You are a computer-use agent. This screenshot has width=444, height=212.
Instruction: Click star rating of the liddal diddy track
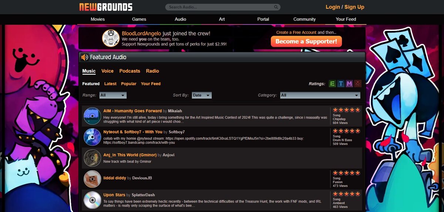(346, 173)
